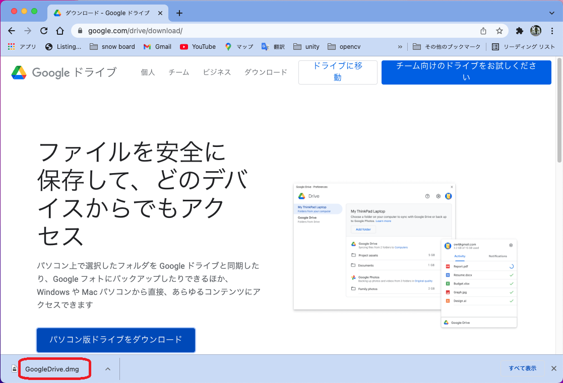Select the ビジネス navigation item

click(x=217, y=72)
